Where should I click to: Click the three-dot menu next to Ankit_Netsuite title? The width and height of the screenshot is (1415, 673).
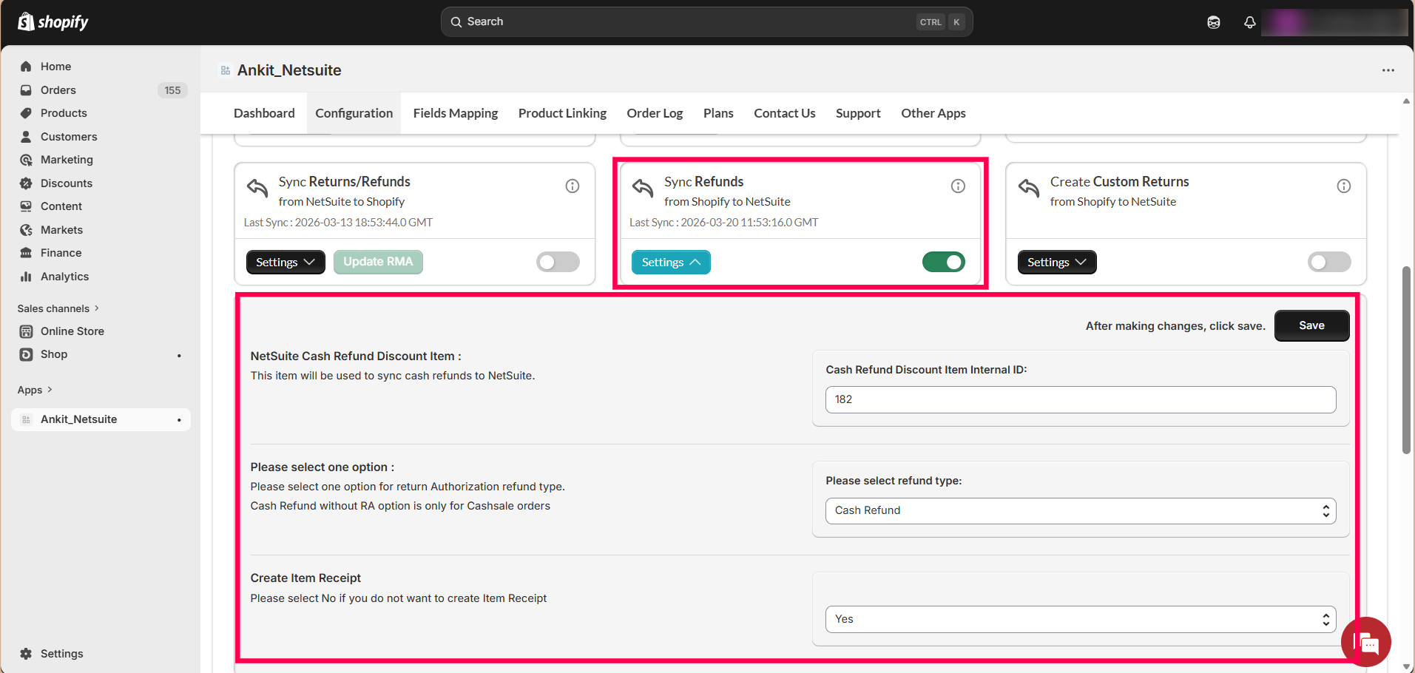point(1388,70)
